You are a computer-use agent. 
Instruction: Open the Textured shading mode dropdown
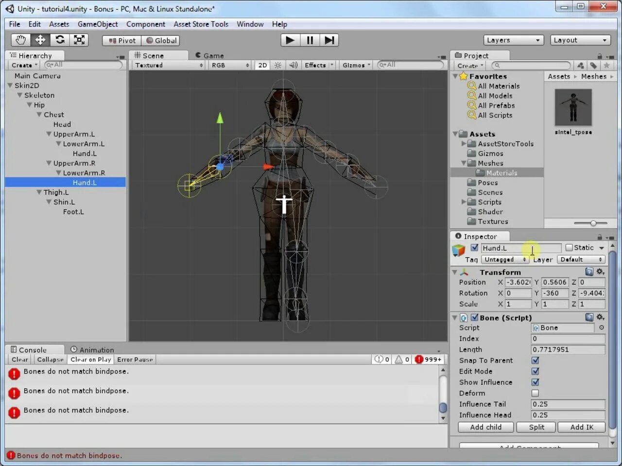(x=168, y=65)
